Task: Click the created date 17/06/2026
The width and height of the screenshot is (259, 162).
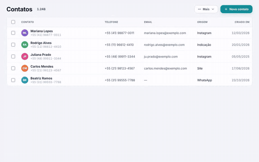Action: (x=241, y=68)
